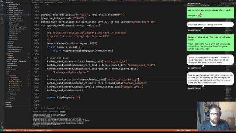This screenshot has height=133, width=236.
Task: Click the Spaces: 4 indentation status item
Action: click(x=188, y=130)
